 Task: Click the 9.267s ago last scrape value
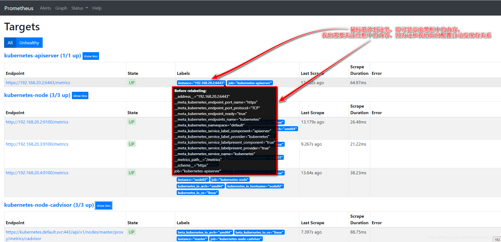[311, 144]
